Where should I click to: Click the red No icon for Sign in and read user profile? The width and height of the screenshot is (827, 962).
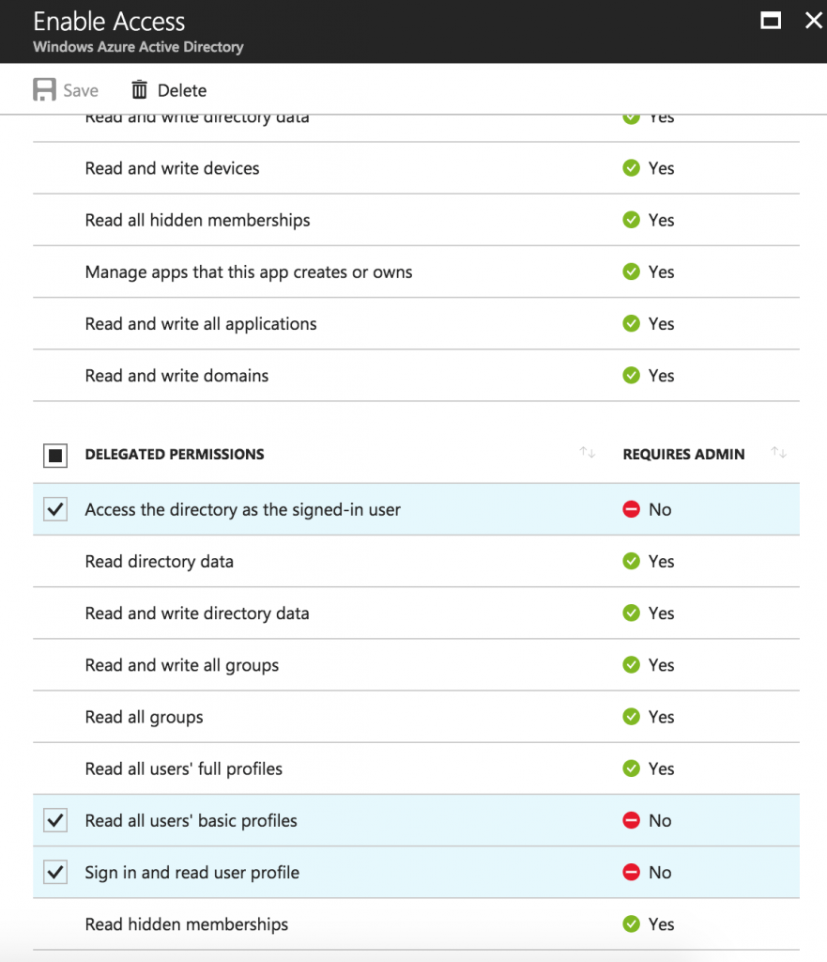(632, 873)
